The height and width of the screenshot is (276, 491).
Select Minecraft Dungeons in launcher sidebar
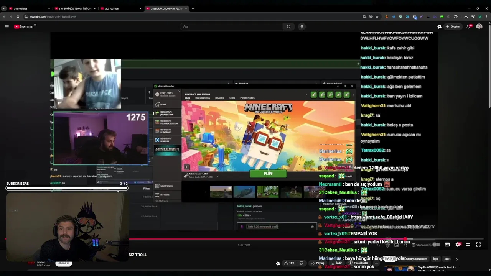166,131
